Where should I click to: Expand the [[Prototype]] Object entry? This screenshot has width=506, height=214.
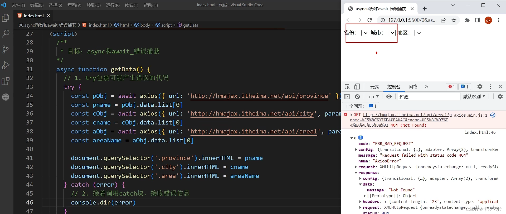[x=365, y=196]
